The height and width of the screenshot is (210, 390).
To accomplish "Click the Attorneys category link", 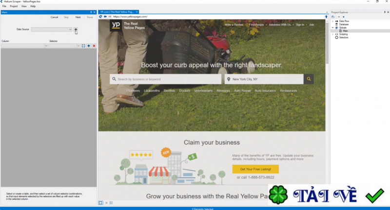I will (x=223, y=91).
